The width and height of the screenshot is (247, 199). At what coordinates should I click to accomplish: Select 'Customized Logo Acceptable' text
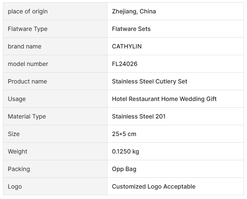click(153, 187)
